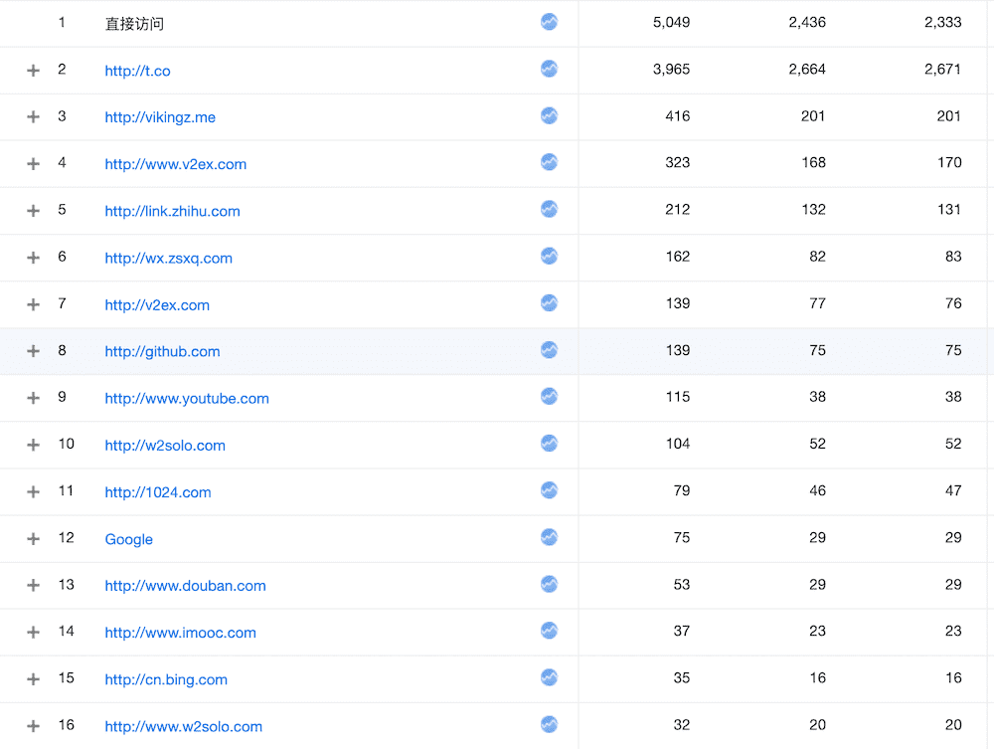This screenshot has height=749, width=994.
Task: Click the http://w2solo.com link in row 10
Action: (165, 446)
